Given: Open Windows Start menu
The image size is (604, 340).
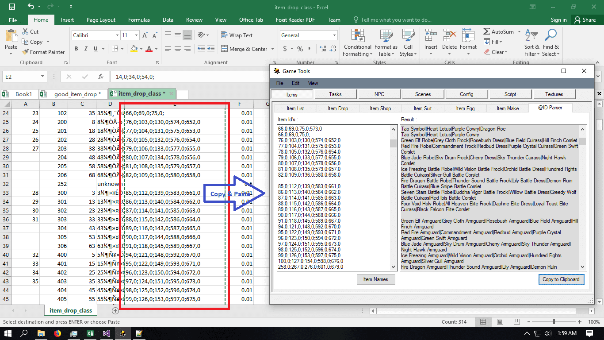Looking at the screenshot, I should pyautogui.click(x=8, y=333).
